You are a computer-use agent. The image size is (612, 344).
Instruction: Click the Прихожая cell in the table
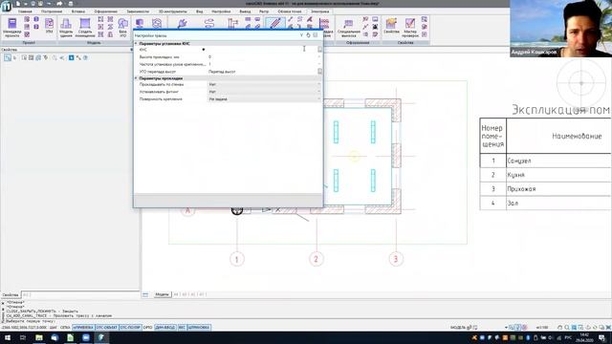pos(558,189)
